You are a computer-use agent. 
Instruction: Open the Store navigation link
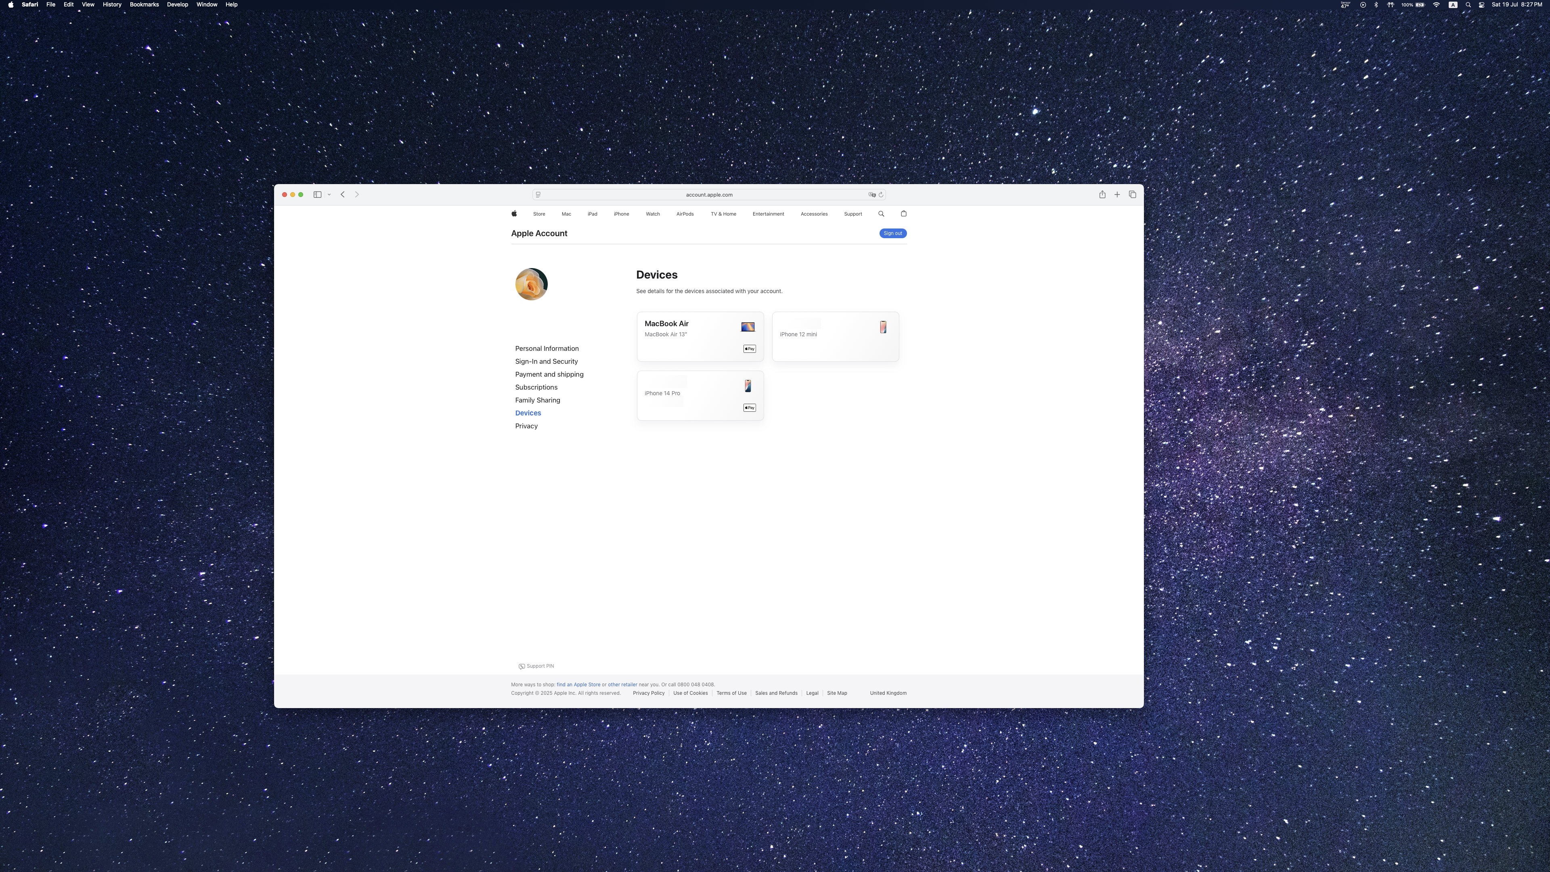coord(539,214)
